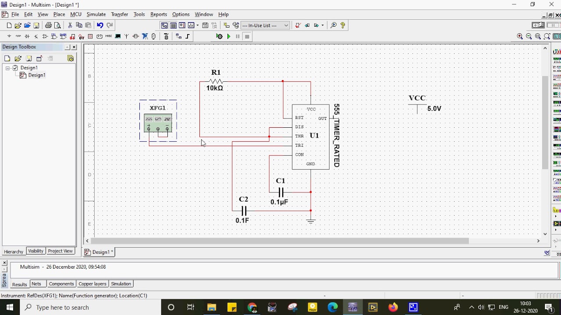Click the Save icon in main toolbar

[36, 25]
